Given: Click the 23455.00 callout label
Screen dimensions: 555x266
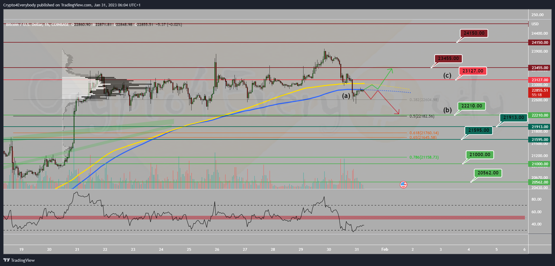Looking at the screenshot, I should point(448,58).
